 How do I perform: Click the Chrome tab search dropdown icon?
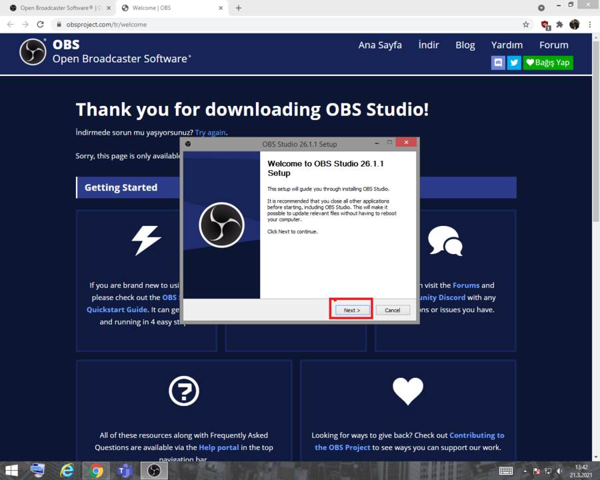tap(541, 7)
